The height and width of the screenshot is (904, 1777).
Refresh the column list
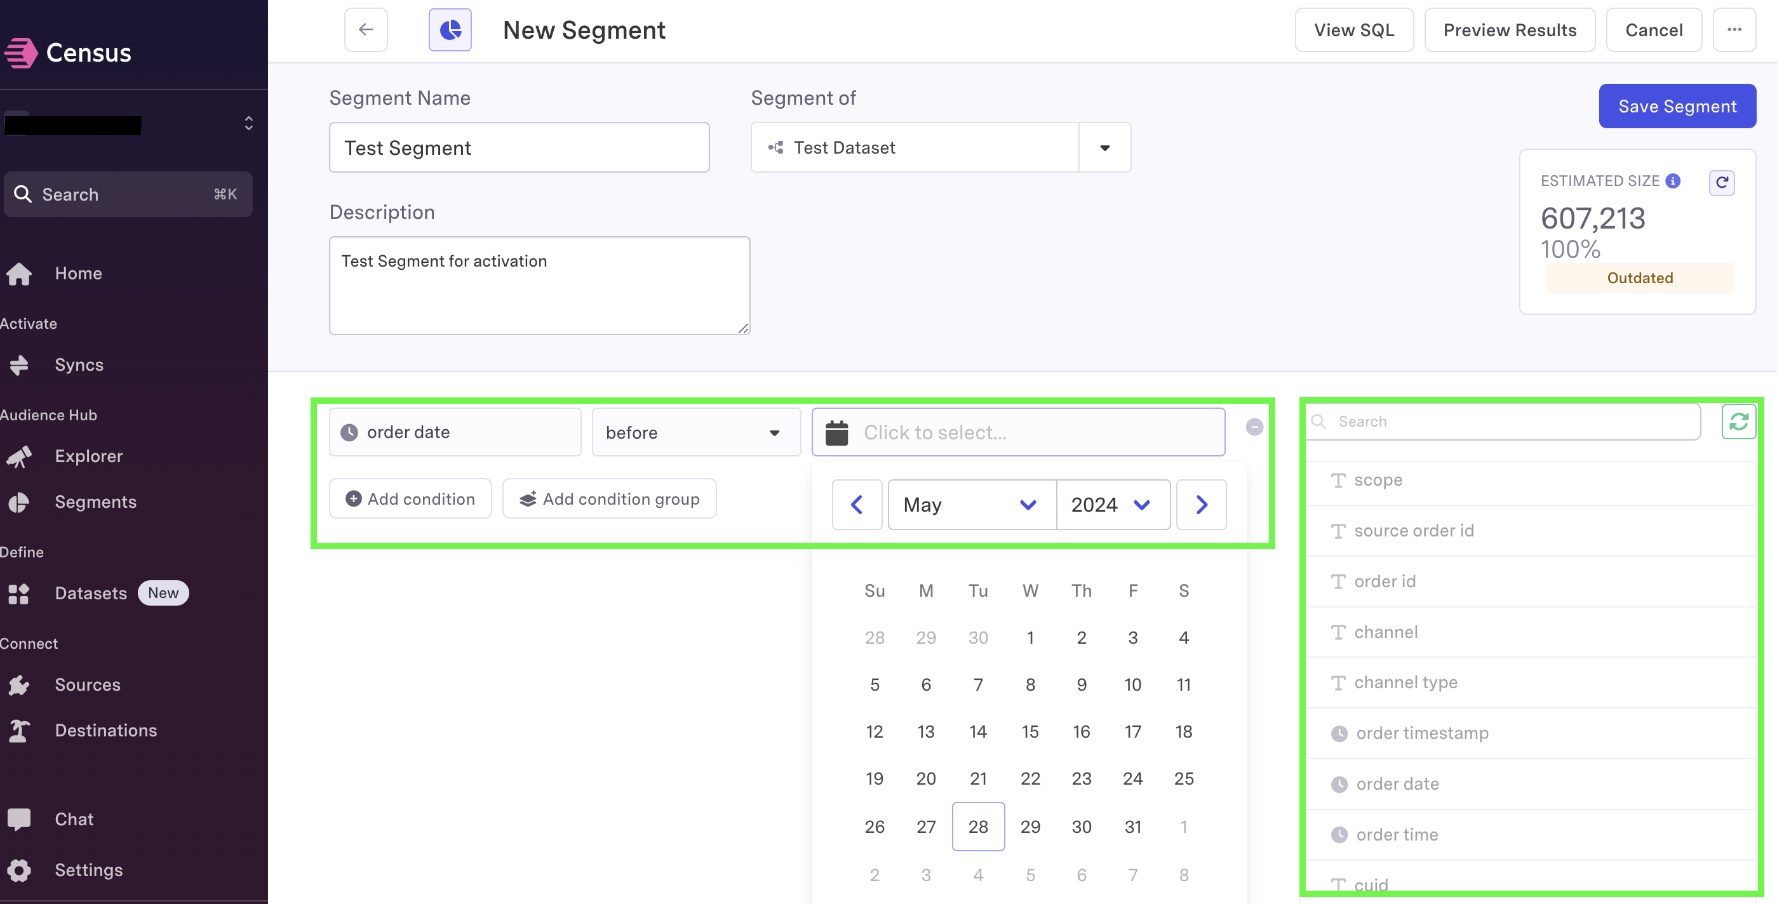(x=1738, y=422)
